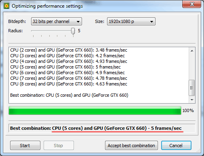Click the results list scroll down arrow
This screenshot has height=156, width=204.
pyautogui.click(x=192, y=100)
